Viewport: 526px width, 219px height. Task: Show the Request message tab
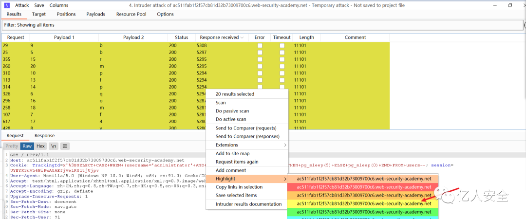coord(16,135)
